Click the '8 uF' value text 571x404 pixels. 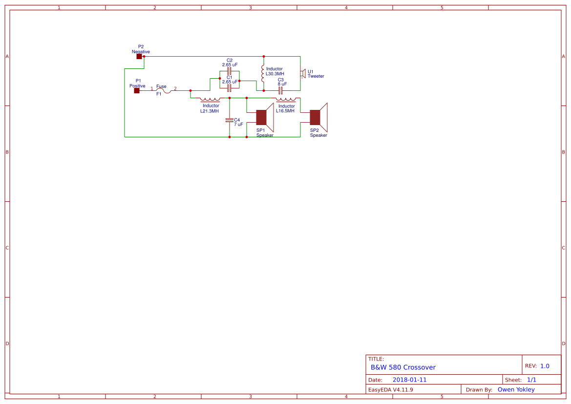(282, 84)
